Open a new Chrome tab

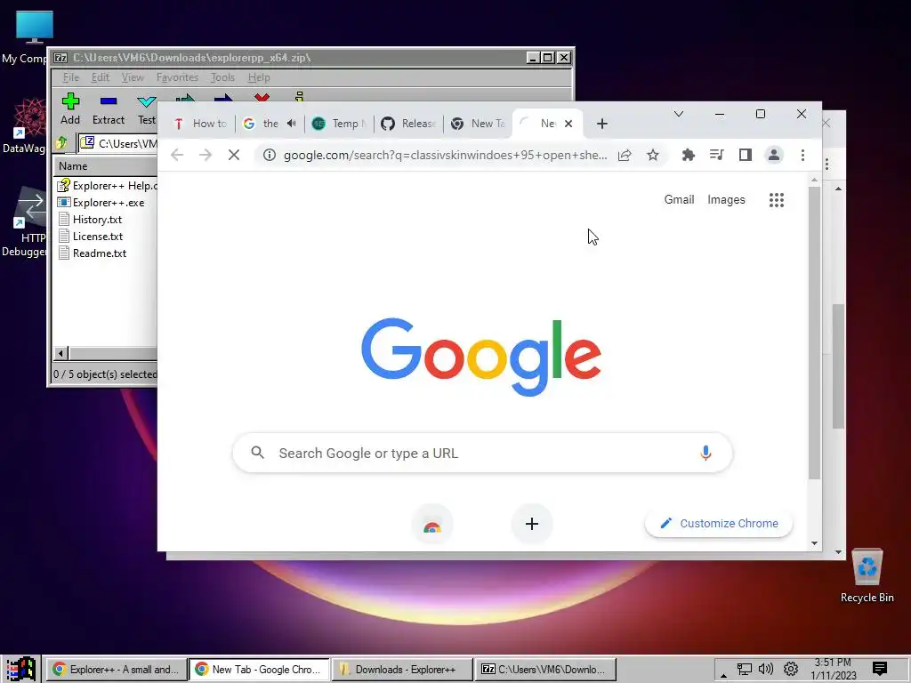[602, 124]
